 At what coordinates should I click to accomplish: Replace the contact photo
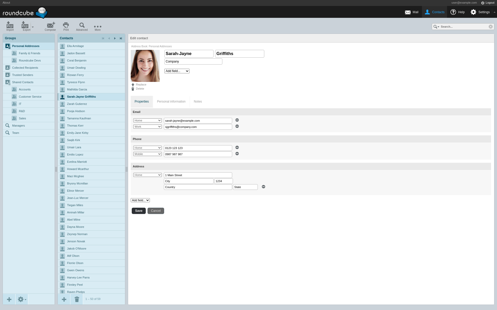(x=139, y=84)
